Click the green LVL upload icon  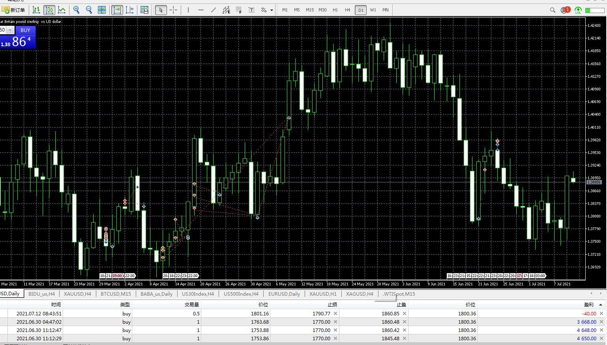[x=578, y=10]
